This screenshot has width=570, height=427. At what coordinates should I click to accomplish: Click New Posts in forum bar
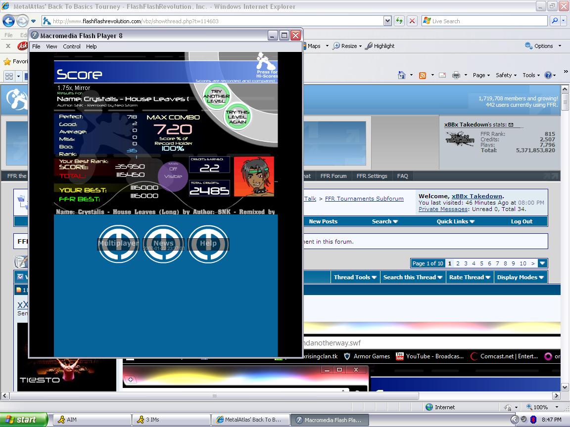click(323, 221)
